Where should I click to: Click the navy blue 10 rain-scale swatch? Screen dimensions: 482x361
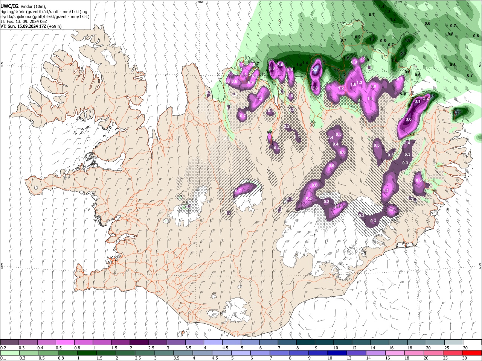coord(337,353)
